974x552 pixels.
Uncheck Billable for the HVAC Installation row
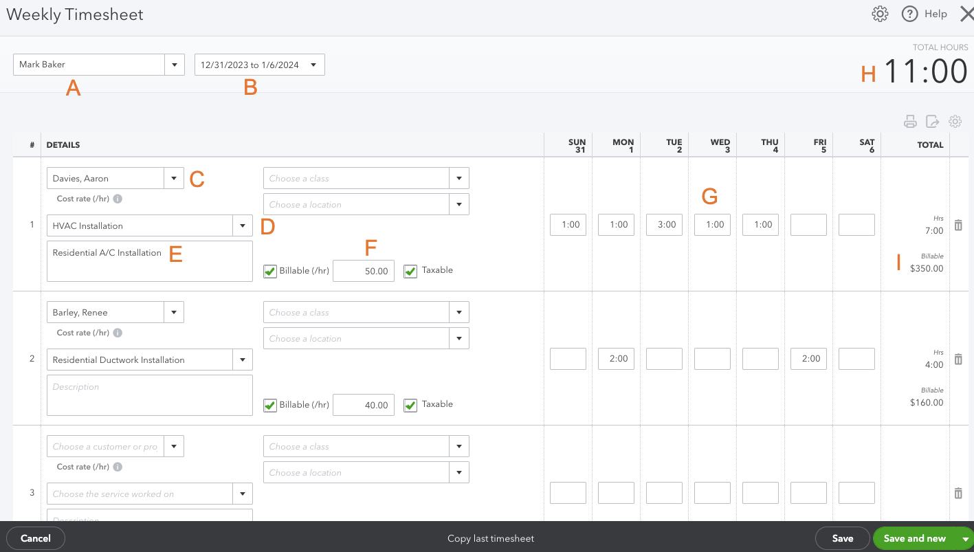tap(269, 271)
